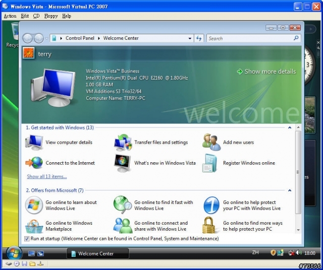This screenshot has height=270, width=323.
Task: Click the Windows Vista Business text
Action: click(113, 71)
